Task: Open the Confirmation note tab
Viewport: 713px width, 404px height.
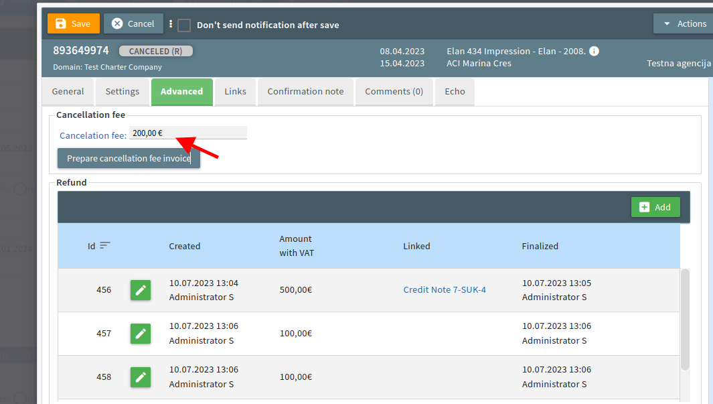Action: [x=305, y=91]
